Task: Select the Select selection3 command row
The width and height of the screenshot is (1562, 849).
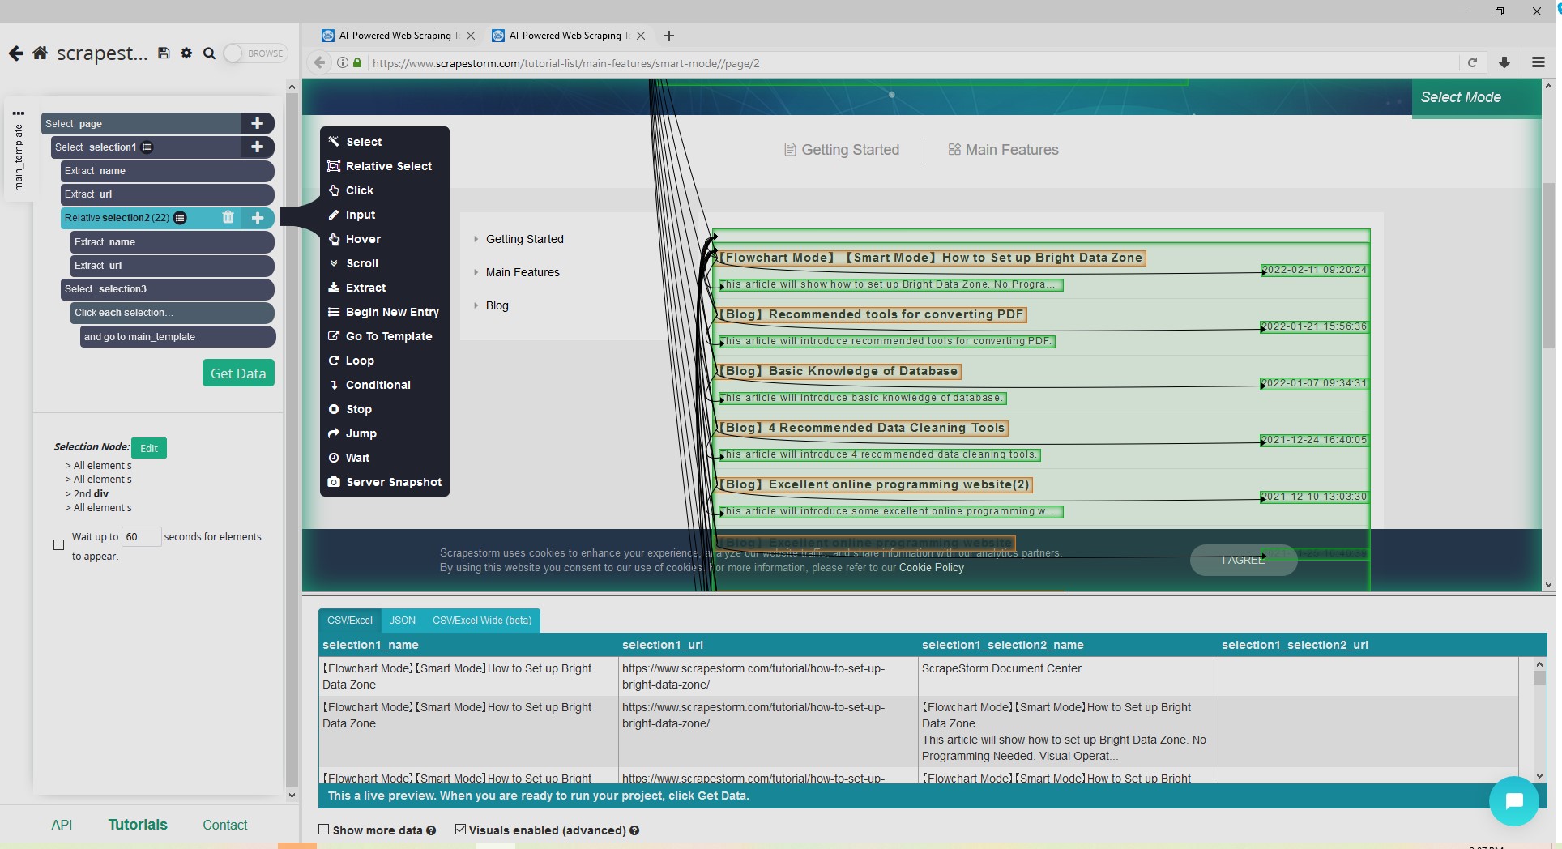Action: (168, 289)
